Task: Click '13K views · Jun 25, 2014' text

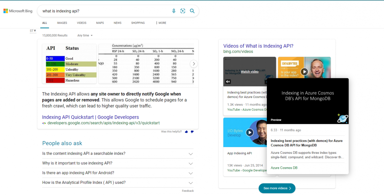Action: (x=245, y=165)
